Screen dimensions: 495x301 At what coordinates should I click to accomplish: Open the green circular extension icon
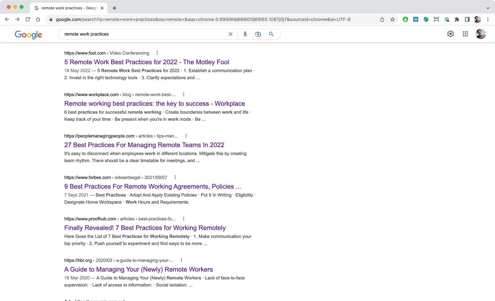(x=405, y=19)
